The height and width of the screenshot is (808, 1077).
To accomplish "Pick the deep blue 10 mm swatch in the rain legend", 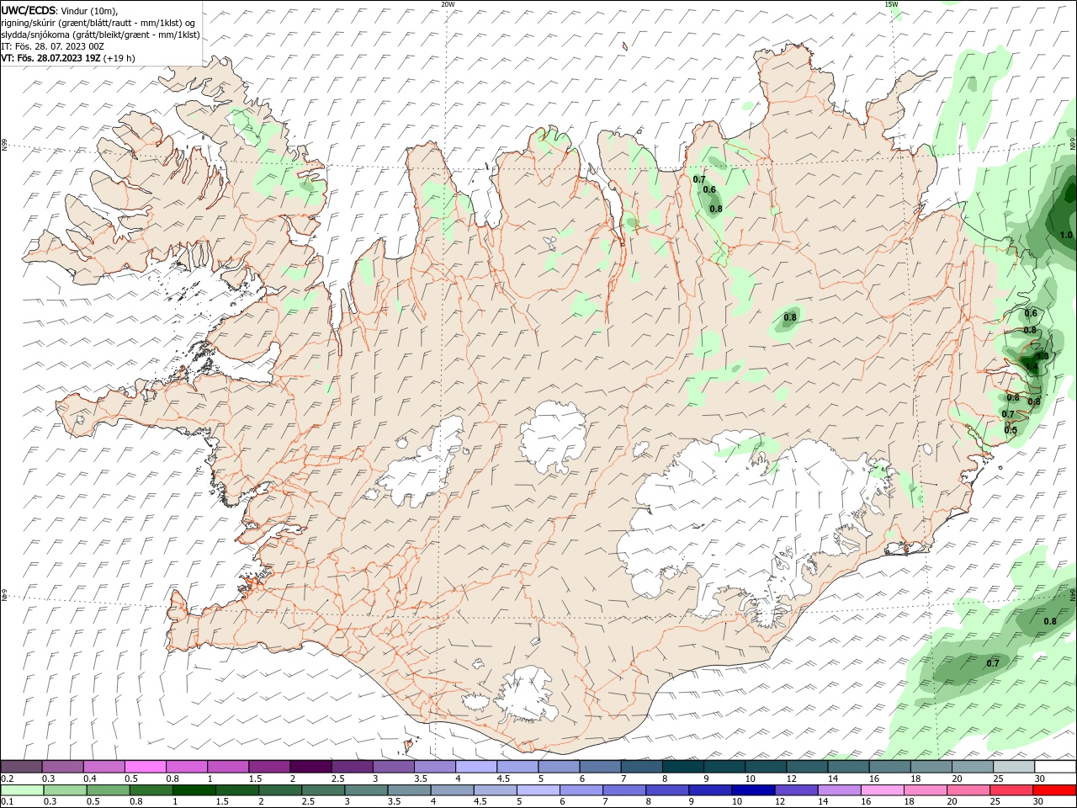I will coord(752,790).
